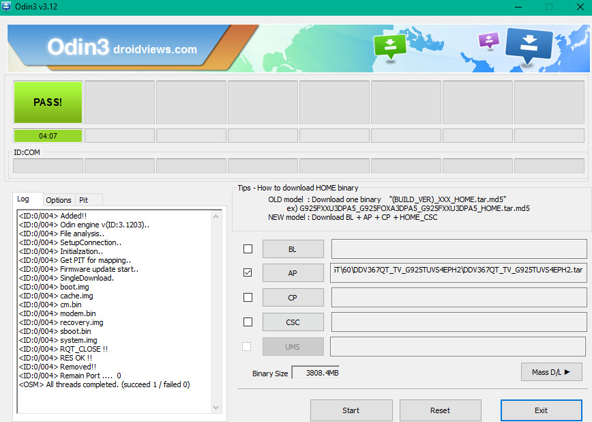The image size is (592, 422).
Task: Click the UMS file path field
Action: click(x=458, y=346)
